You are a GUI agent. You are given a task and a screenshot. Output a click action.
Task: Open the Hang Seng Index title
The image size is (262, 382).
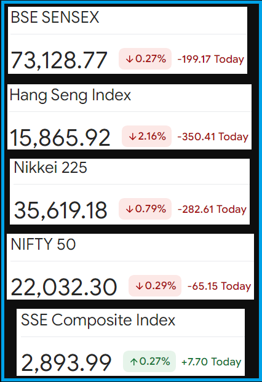tap(70, 95)
